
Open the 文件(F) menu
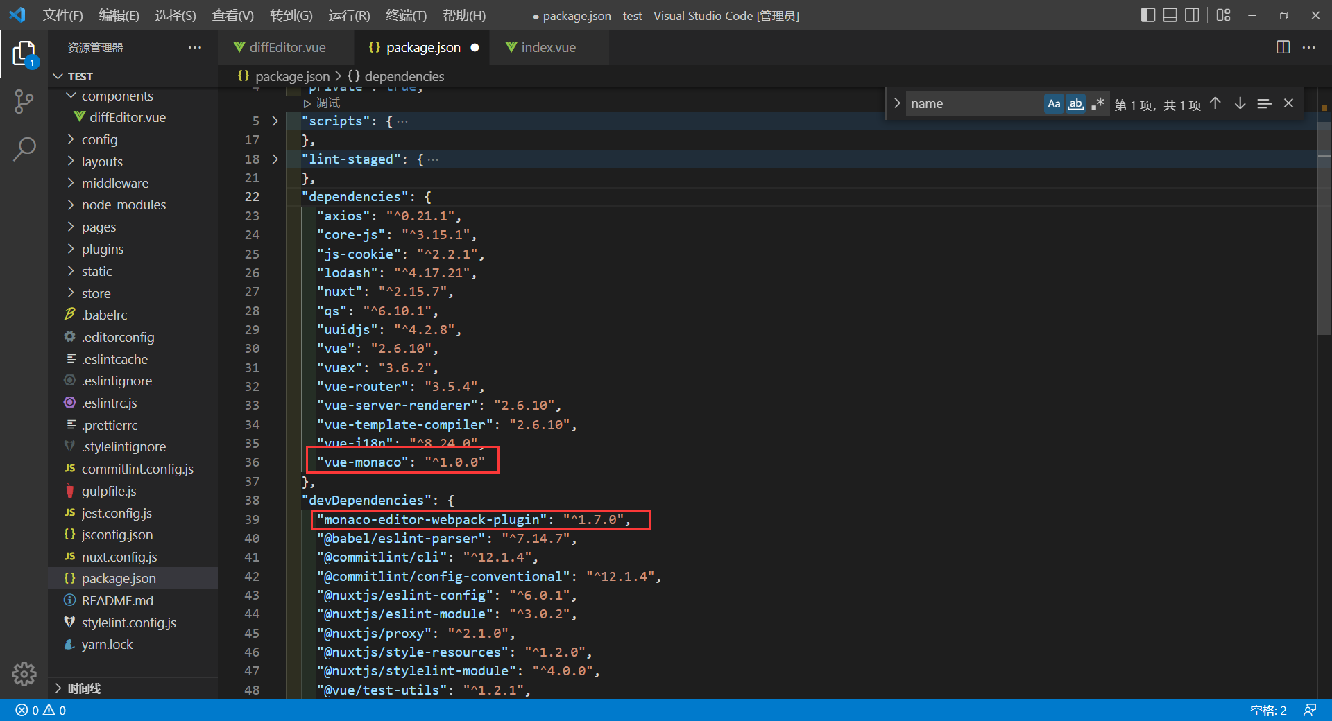click(62, 15)
